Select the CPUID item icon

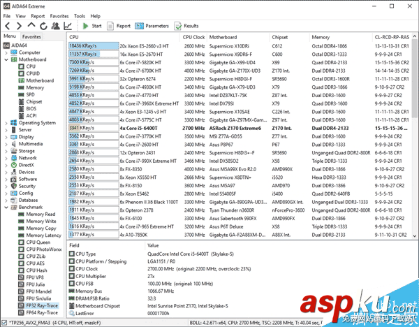tap(22, 73)
